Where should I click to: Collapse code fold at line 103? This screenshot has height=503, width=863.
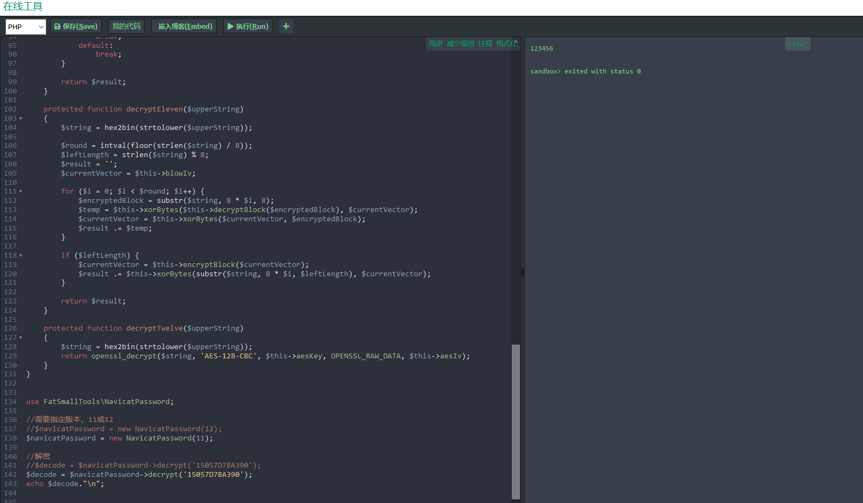pyautogui.click(x=21, y=119)
